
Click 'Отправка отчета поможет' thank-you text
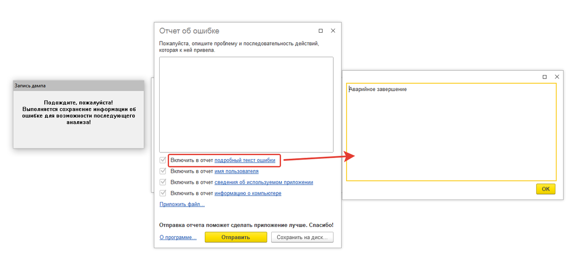246,225
